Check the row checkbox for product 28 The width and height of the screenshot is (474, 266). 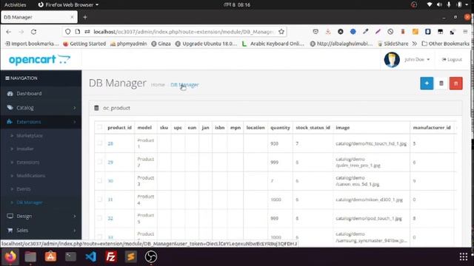pyautogui.click(x=99, y=143)
